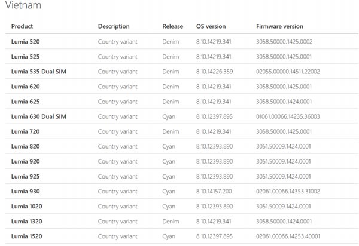
Task: Click Denim release in Lumia 1320 row
Action: tap(171, 221)
